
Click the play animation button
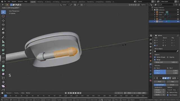point(76,93)
